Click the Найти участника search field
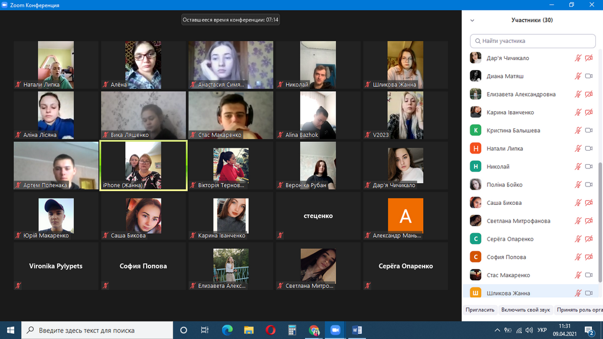Viewport: 603px width, 339px height. (x=533, y=41)
